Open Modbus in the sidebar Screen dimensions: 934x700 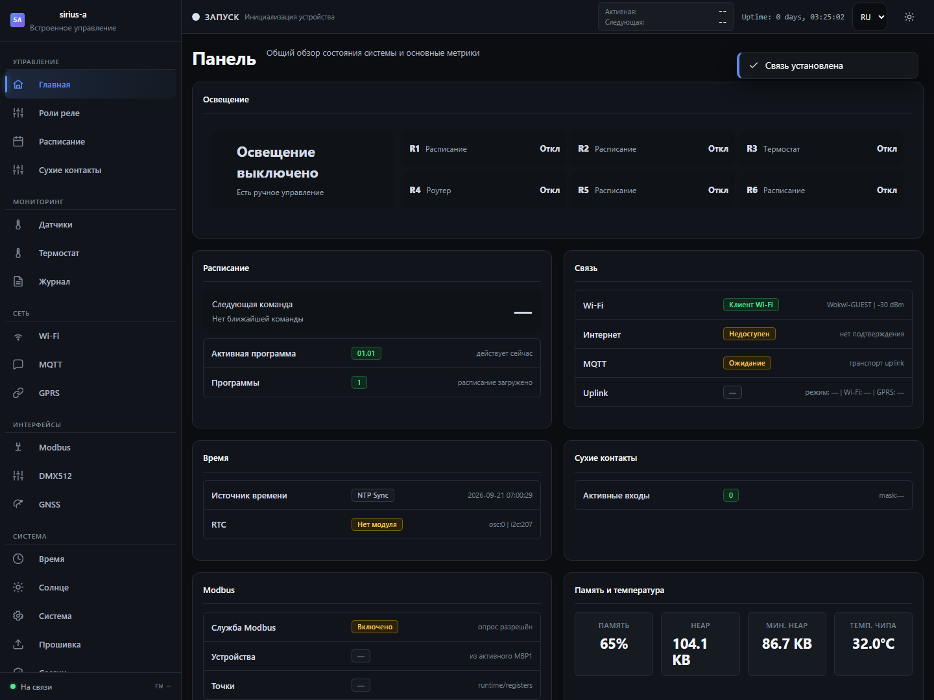coord(90,447)
